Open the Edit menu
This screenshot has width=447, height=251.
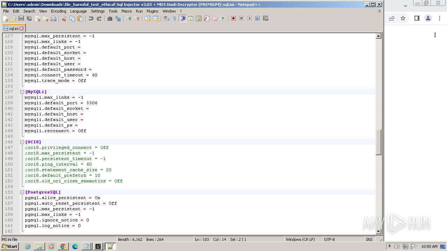tap(16, 11)
